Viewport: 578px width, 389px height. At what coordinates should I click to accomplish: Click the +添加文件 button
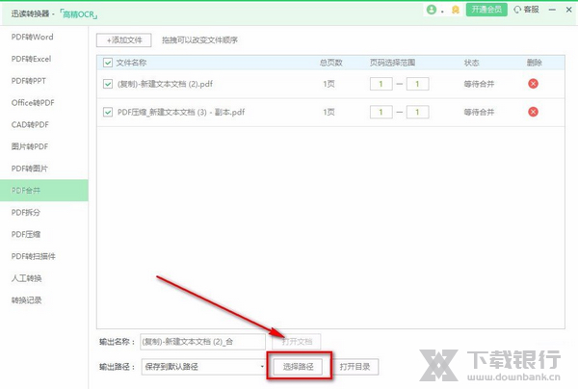coord(124,40)
